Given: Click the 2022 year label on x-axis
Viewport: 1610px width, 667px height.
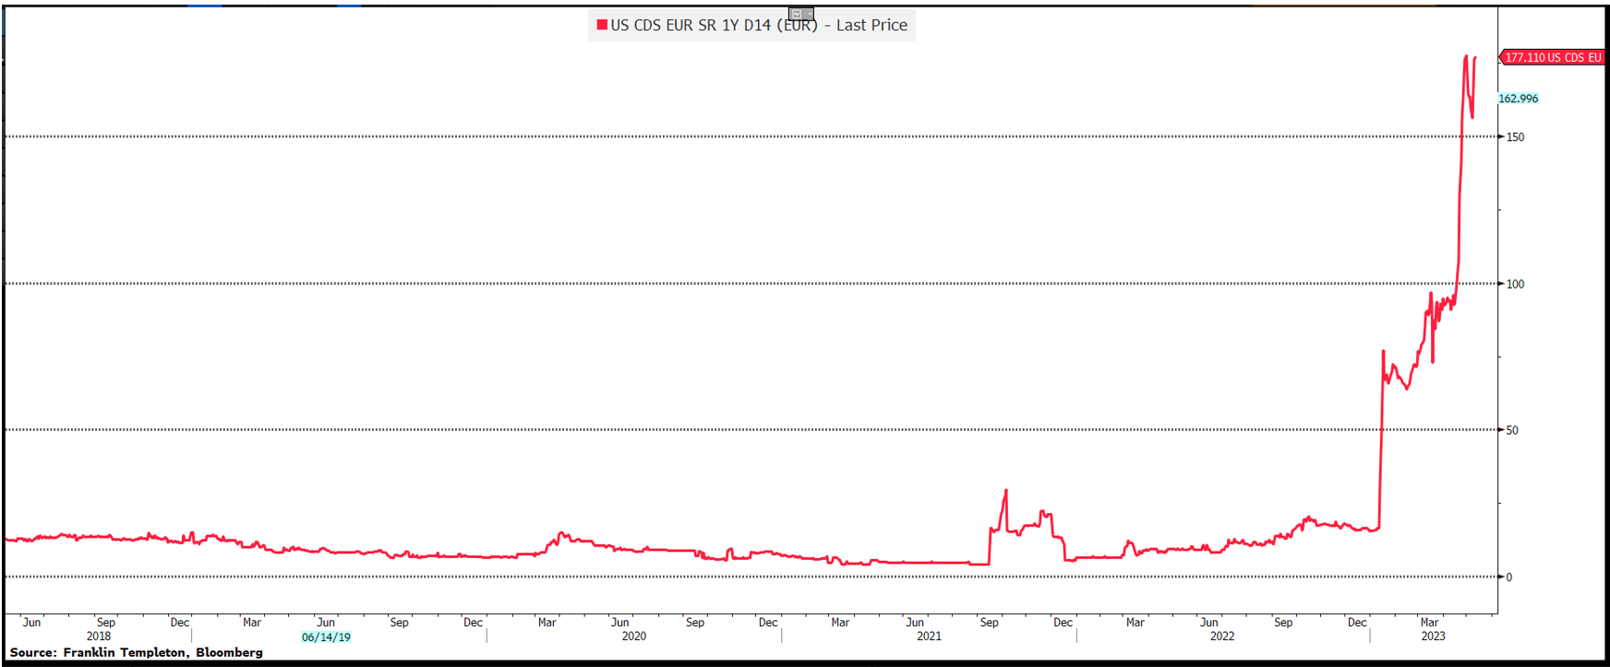Looking at the screenshot, I should (1222, 637).
